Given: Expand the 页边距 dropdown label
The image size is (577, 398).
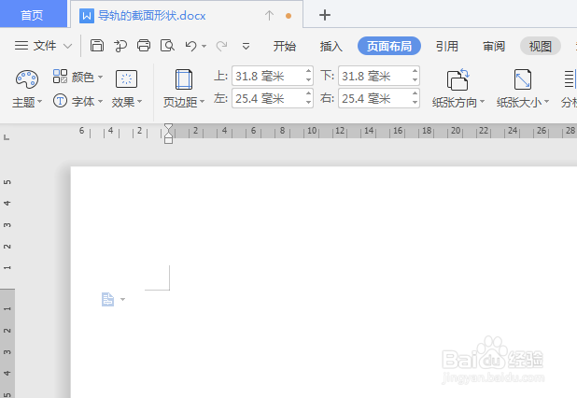Looking at the screenshot, I should [x=184, y=102].
